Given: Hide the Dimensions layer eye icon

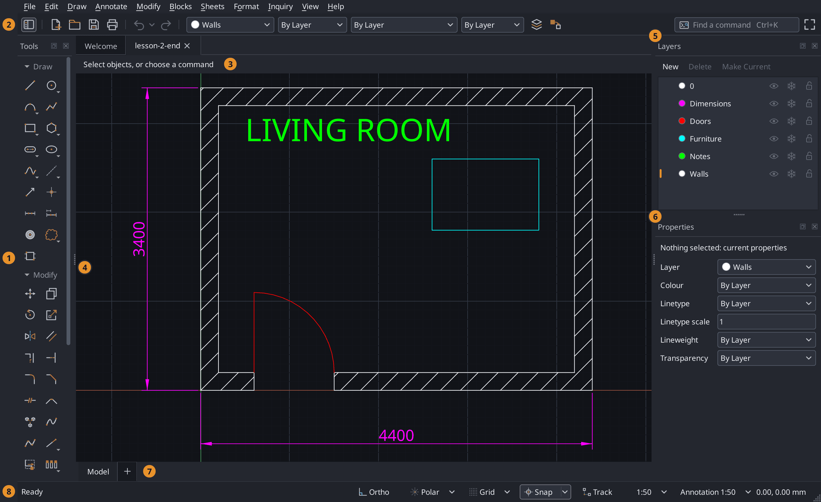Looking at the screenshot, I should coord(774,104).
